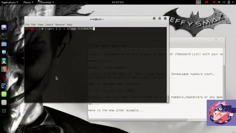Click the battery status icon
This screenshot has height=133, width=236.
point(229,2)
